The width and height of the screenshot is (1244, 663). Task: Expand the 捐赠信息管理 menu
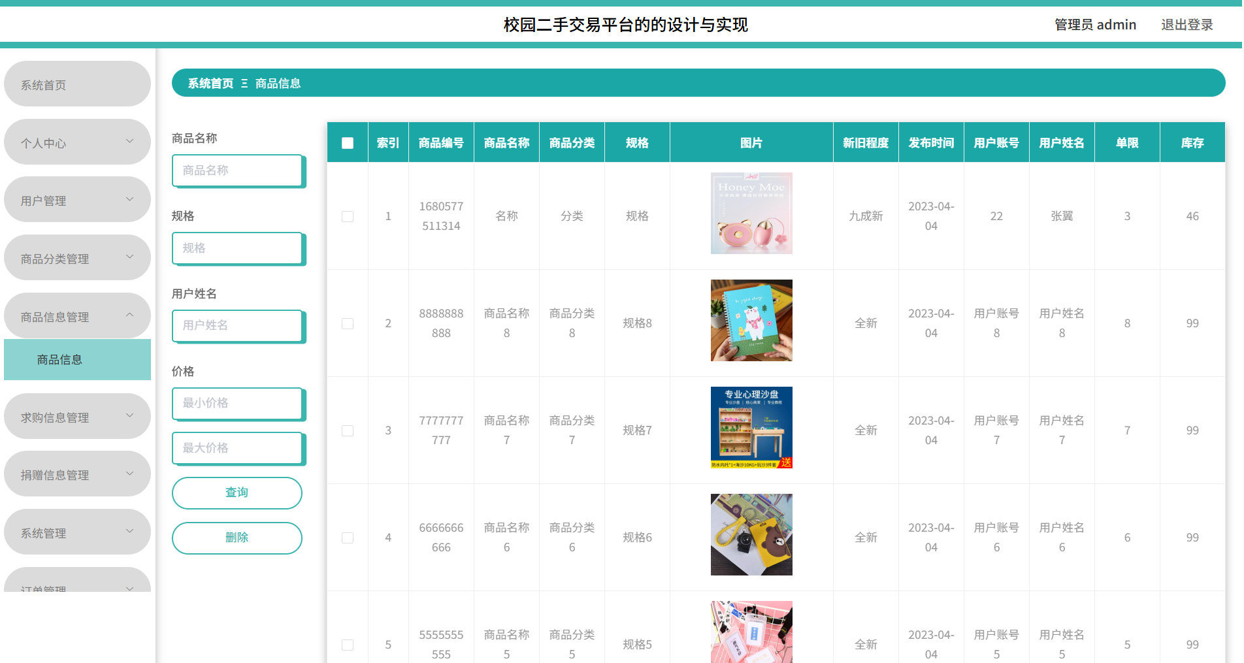tap(77, 474)
